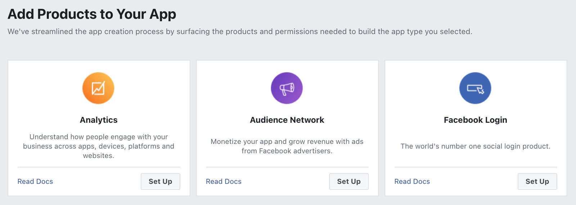Set up the Facebook Login product

537,181
